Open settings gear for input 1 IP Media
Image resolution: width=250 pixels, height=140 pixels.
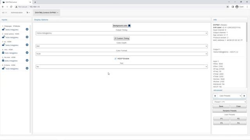click(x=27, y=30)
